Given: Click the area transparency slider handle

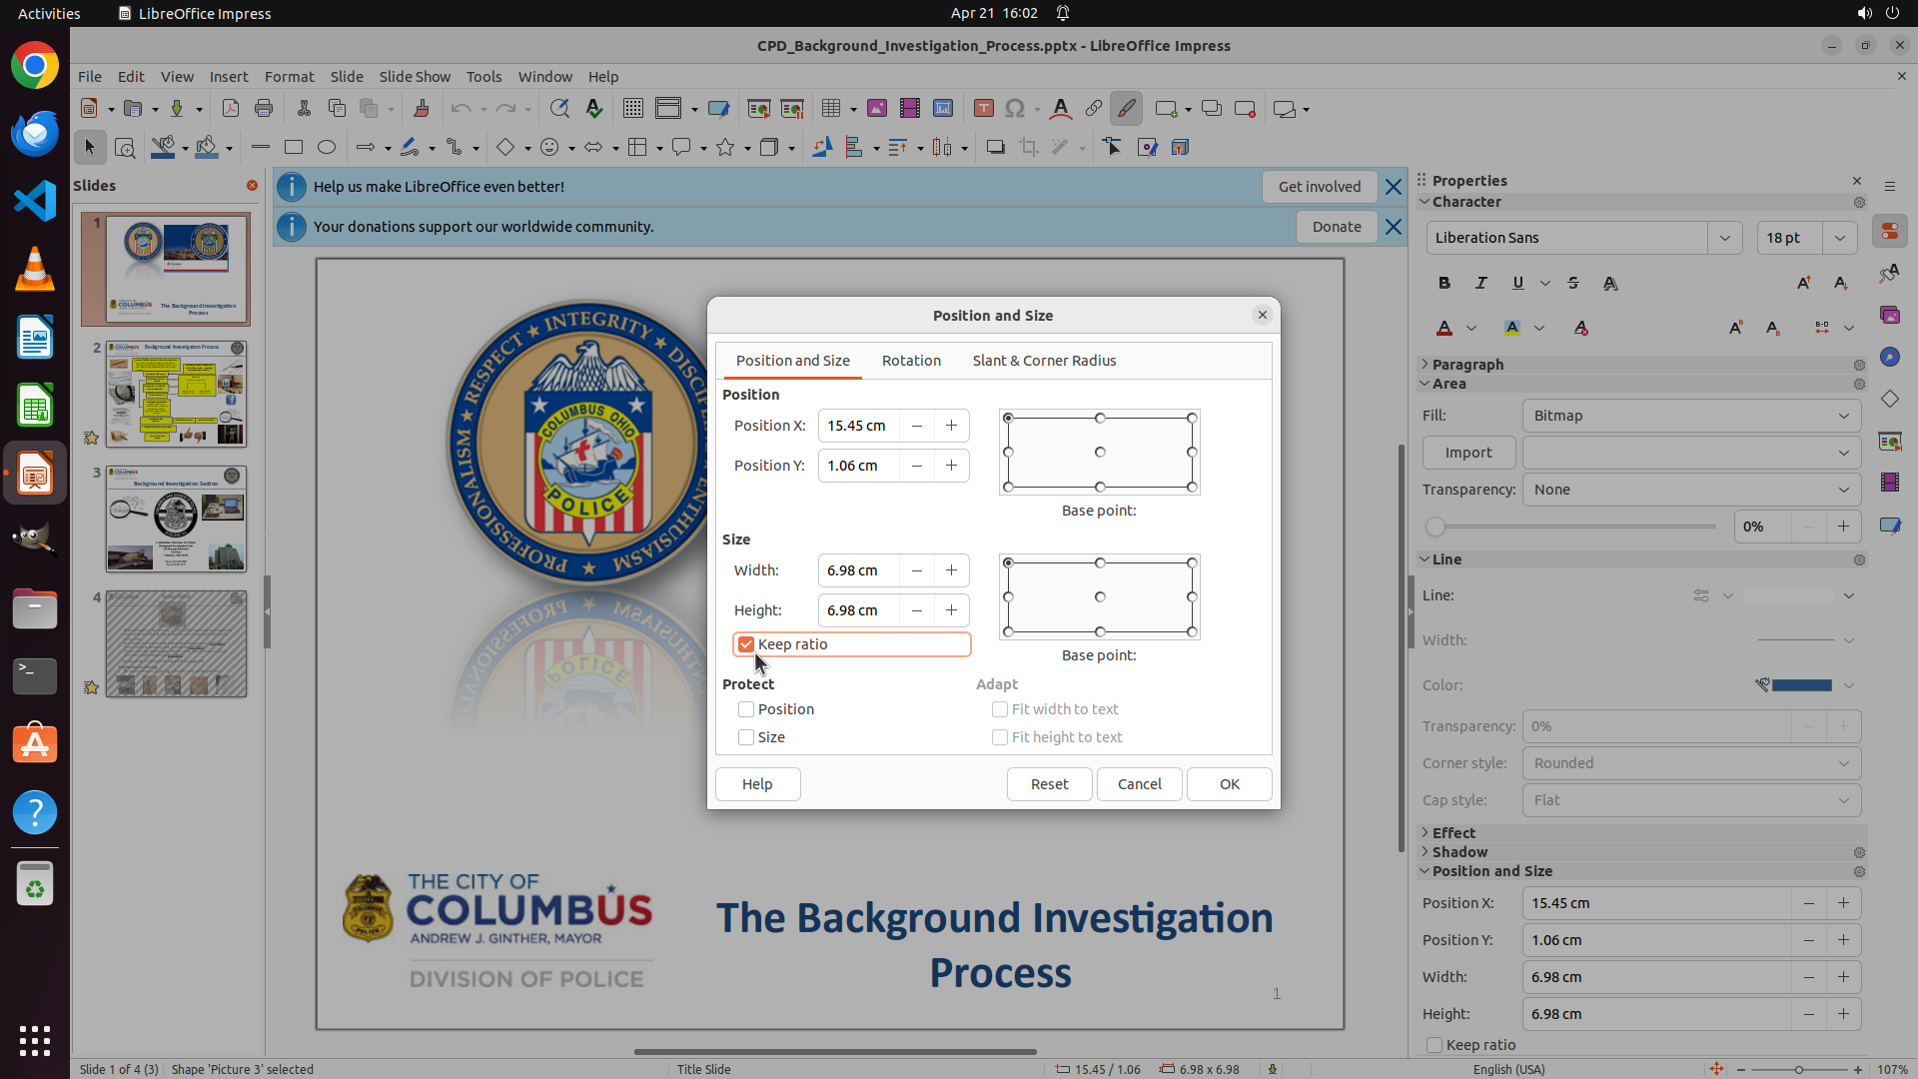Looking at the screenshot, I should coord(1436,527).
